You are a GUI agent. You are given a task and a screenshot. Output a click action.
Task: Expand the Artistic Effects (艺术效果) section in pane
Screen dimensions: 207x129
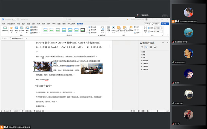144,69
